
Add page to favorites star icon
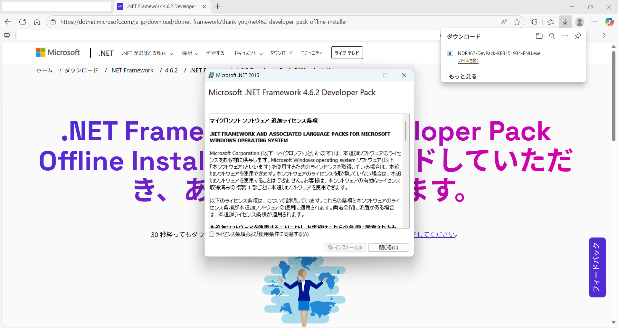click(x=517, y=22)
